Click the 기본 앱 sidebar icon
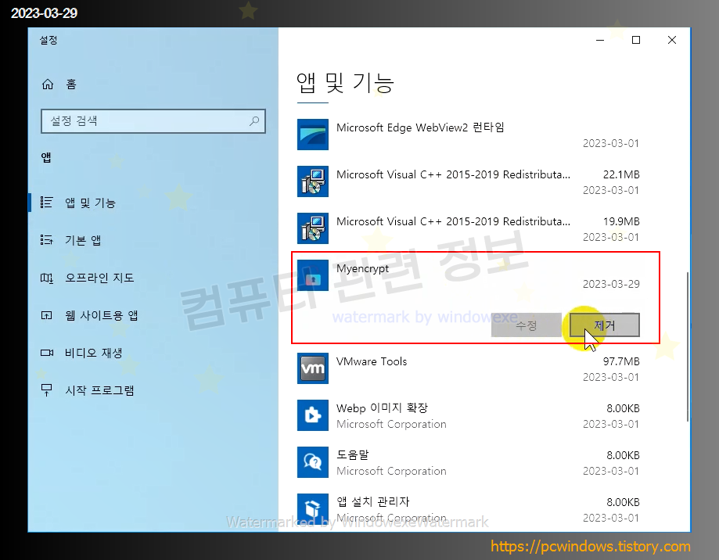The image size is (719, 560). coord(47,239)
